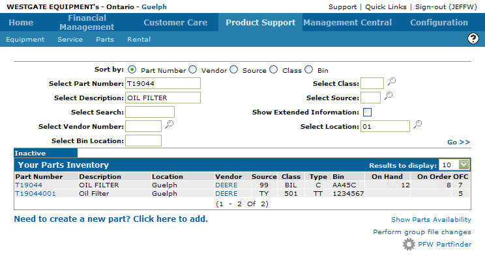Click the OIL FILTER description in T19044 row
The width and height of the screenshot is (485, 255).
click(x=99, y=185)
